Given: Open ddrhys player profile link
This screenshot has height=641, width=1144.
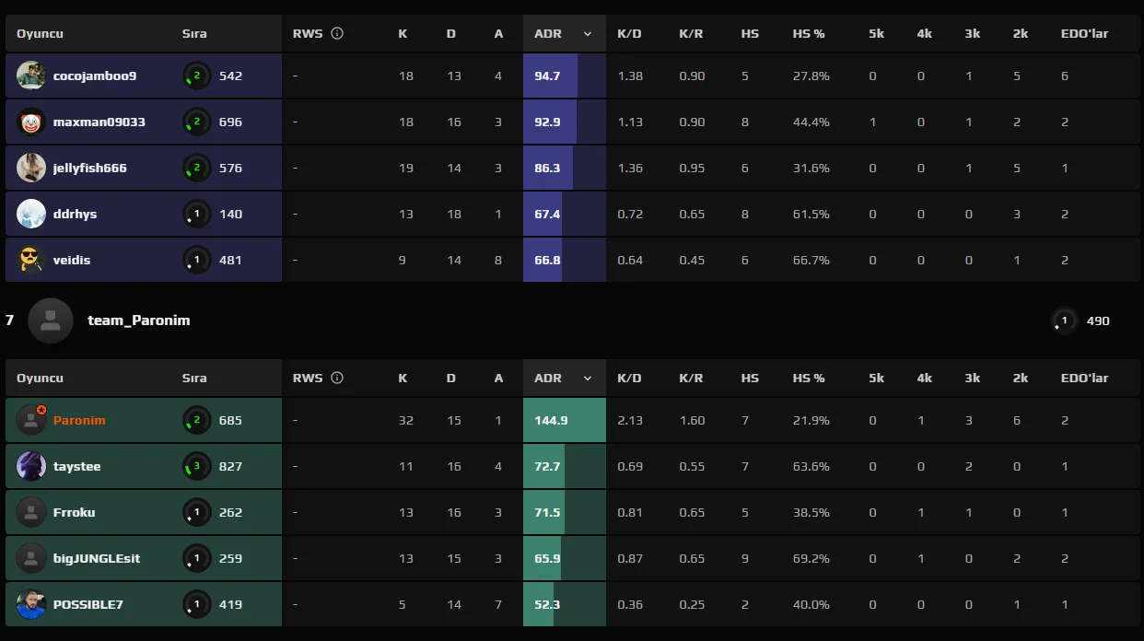Looking at the screenshot, I should pos(75,214).
